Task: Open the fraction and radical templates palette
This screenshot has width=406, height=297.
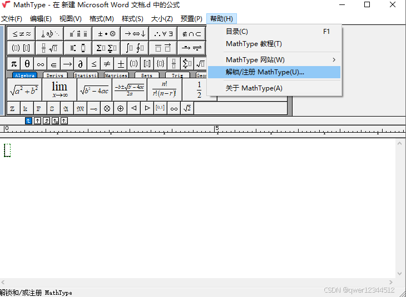Action: click(x=49, y=48)
